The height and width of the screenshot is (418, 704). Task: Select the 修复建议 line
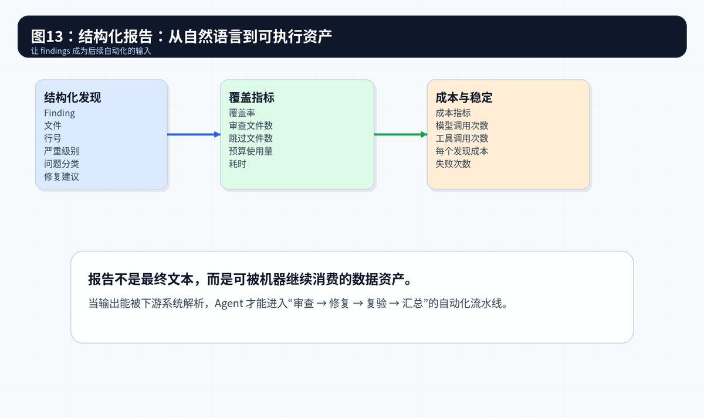pyautogui.click(x=61, y=176)
